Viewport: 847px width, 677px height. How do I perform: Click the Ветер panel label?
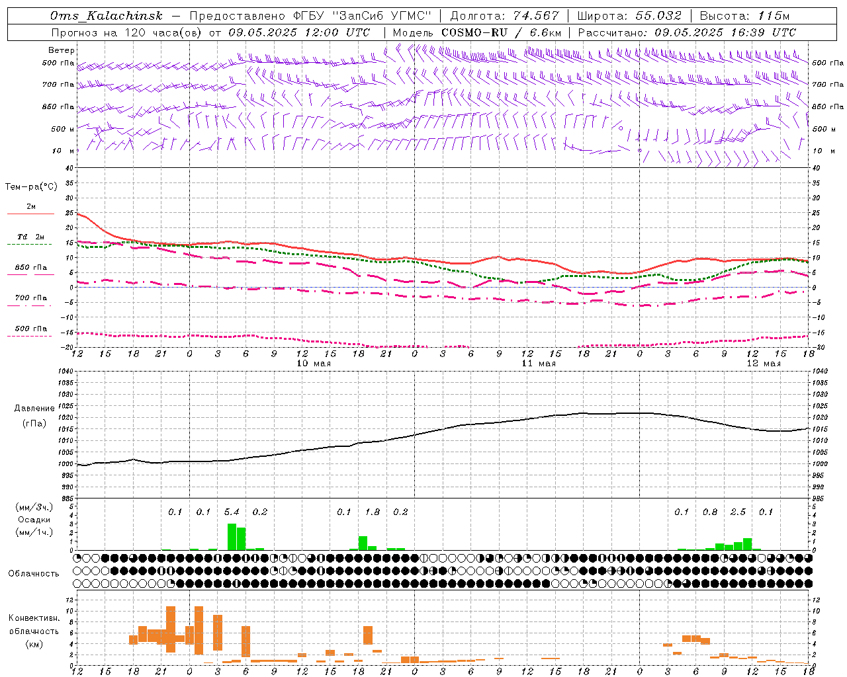(62, 50)
